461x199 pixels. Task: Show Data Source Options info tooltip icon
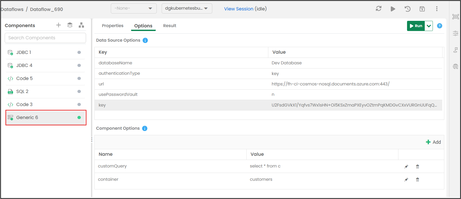pyautogui.click(x=145, y=40)
